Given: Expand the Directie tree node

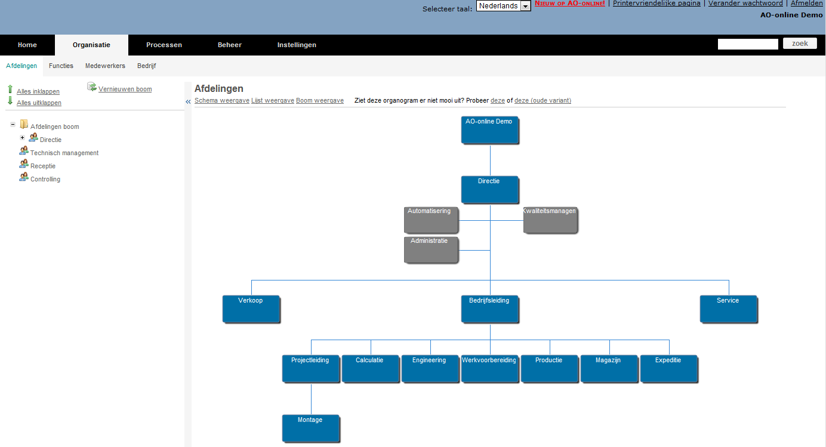Looking at the screenshot, I should point(22,138).
